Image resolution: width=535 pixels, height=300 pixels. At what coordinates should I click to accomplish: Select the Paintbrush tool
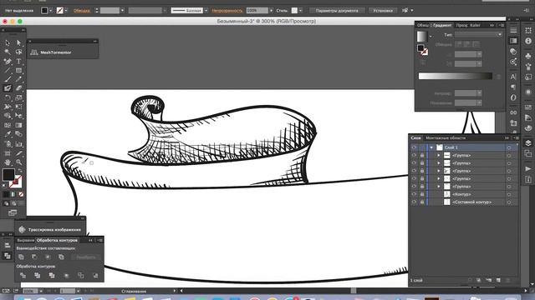point(8,79)
